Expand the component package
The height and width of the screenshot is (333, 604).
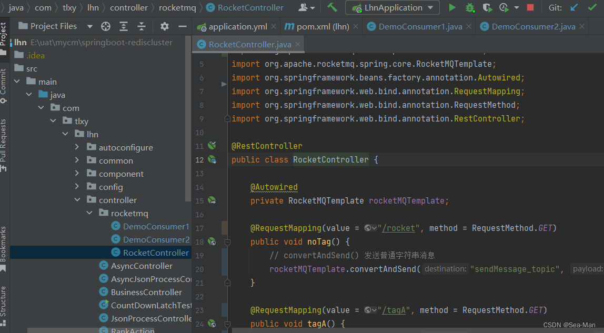pyautogui.click(x=77, y=173)
